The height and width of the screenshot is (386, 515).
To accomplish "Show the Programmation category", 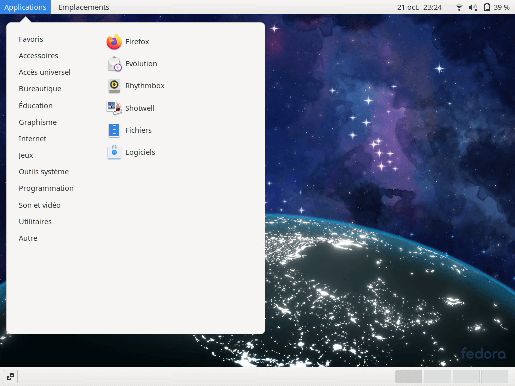I will (x=46, y=188).
